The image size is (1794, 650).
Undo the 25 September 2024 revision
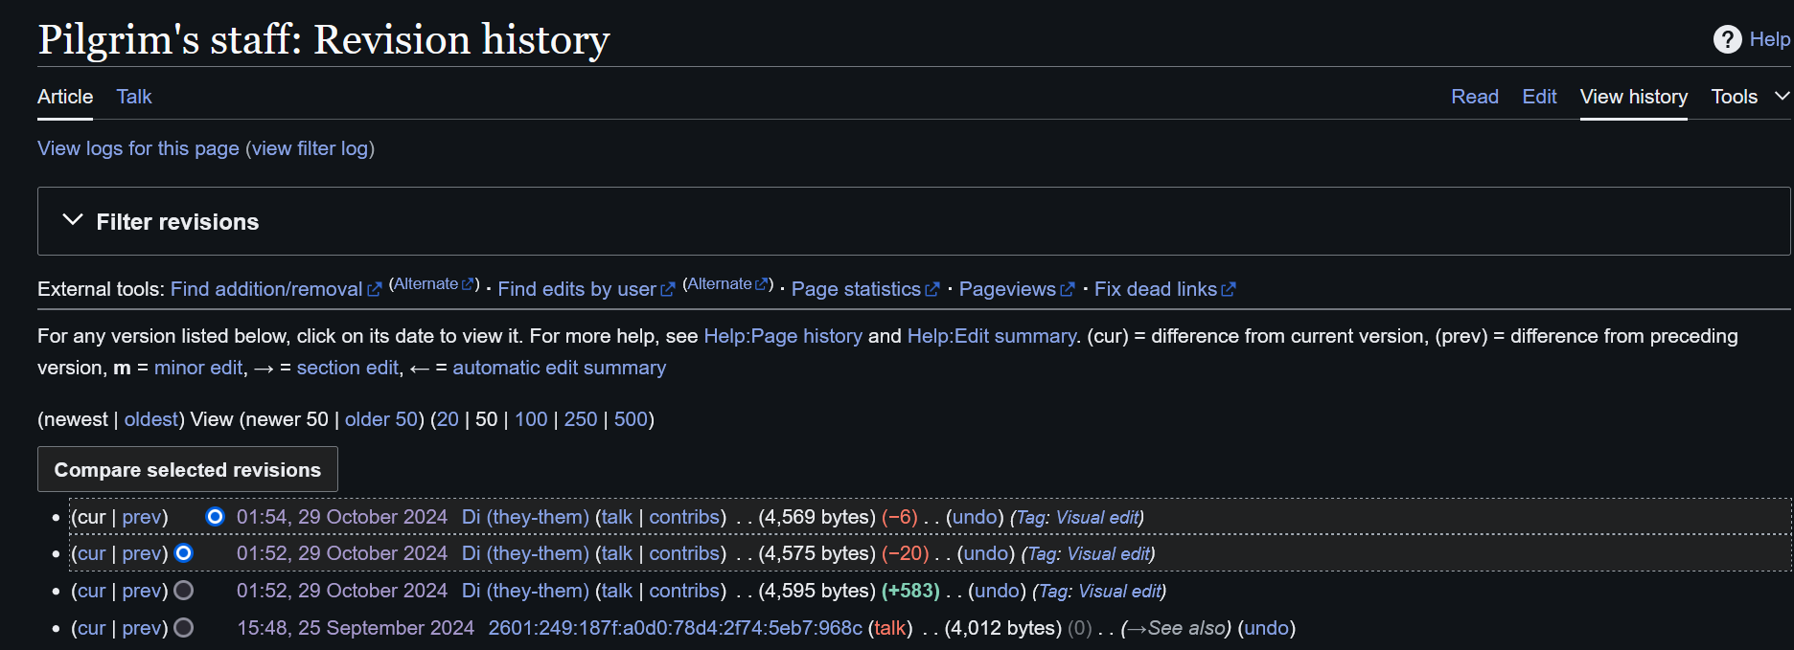coord(1266,628)
